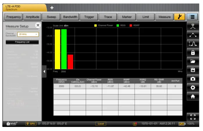Screen dimensions: 203x131
Task: Select the -42.48 RSRP value
Action: 127,86
